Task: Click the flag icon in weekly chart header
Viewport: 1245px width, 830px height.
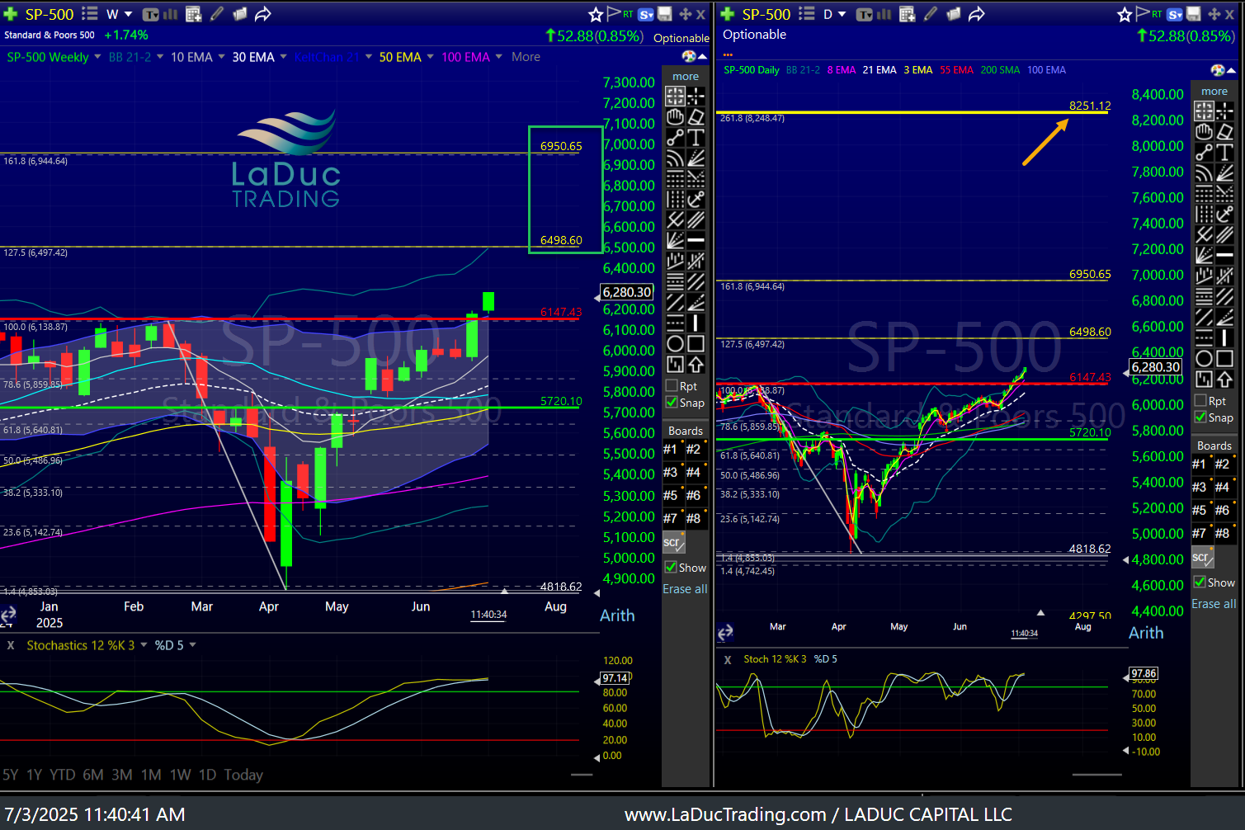Action: [614, 13]
